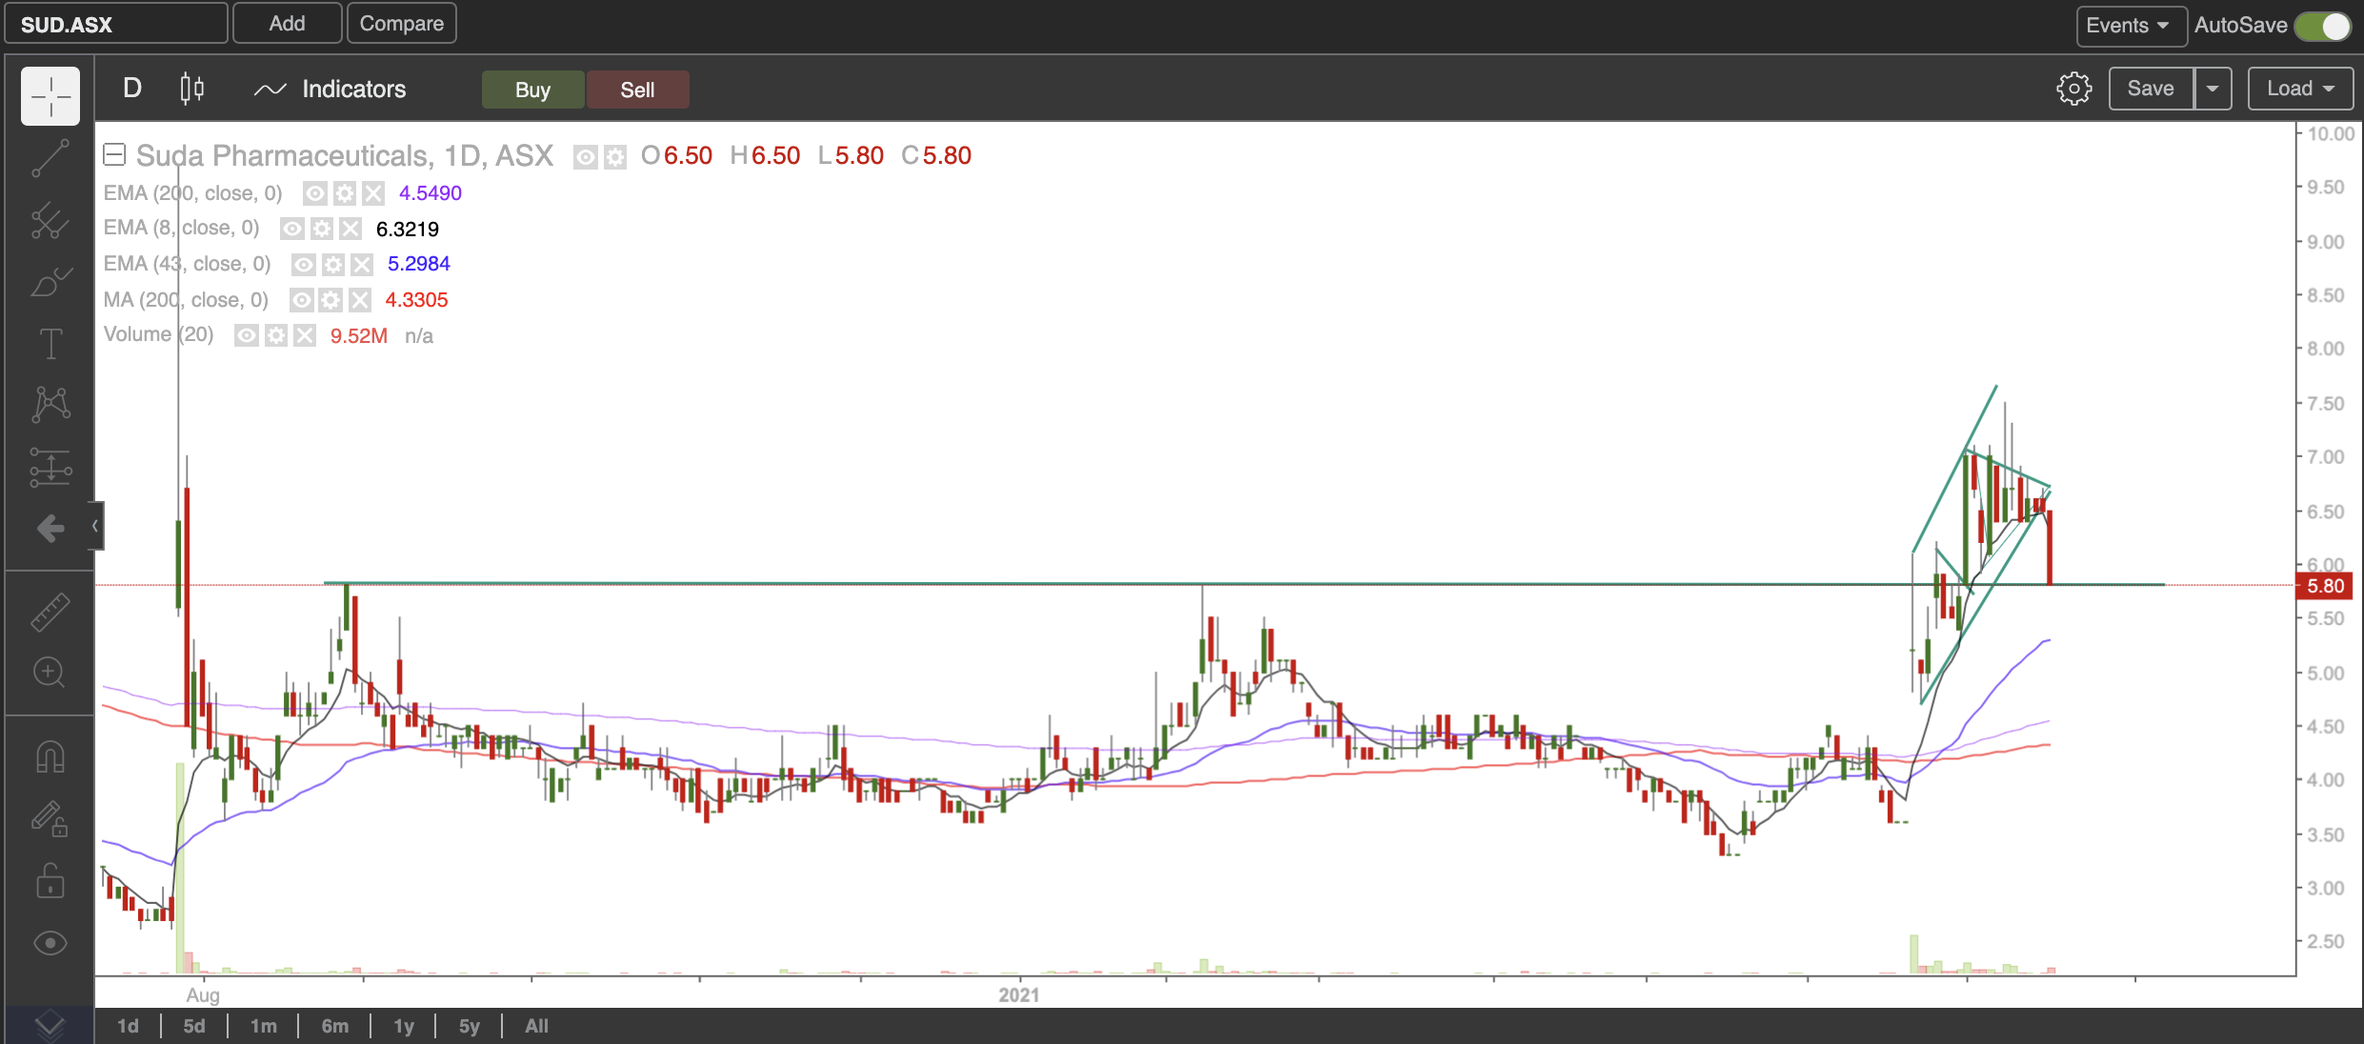Screen dimensions: 2364x1044
Task: Open settings for Volume indicator
Action: coord(276,335)
